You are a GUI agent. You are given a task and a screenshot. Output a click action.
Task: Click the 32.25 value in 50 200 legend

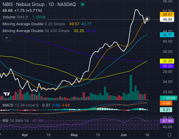point(79,31)
